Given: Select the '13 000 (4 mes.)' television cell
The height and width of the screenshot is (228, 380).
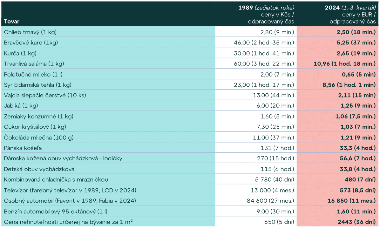Looking at the screenshot, I should [x=273, y=190].
